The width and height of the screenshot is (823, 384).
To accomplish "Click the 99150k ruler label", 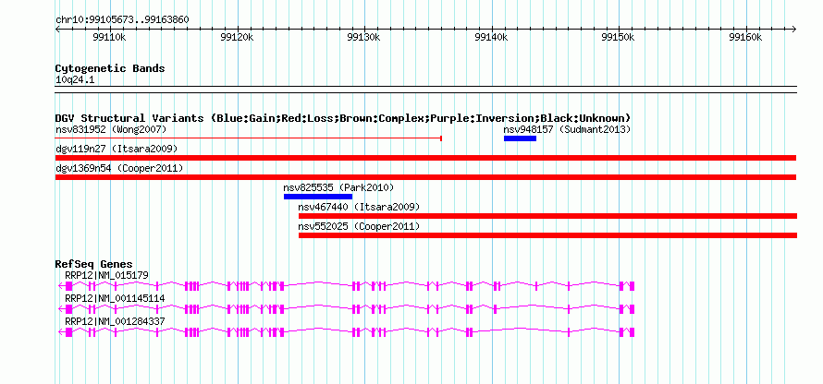I will click(618, 38).
